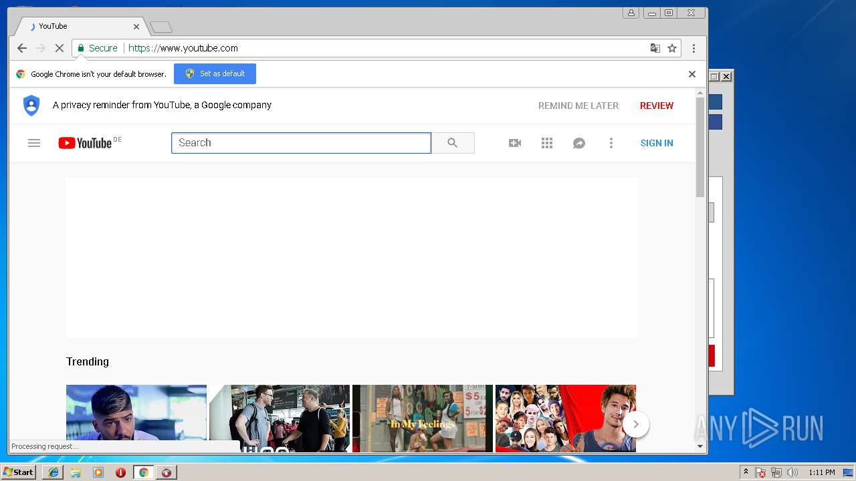Click the browser forward arrow
Viewport: 856px width, 481px height.
point(41,48)
